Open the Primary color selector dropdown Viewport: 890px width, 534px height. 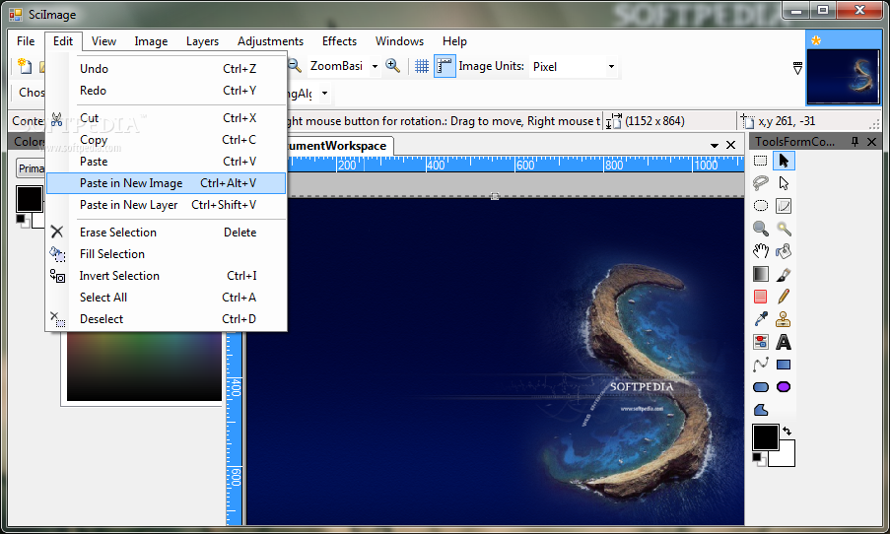coord(31,168)
